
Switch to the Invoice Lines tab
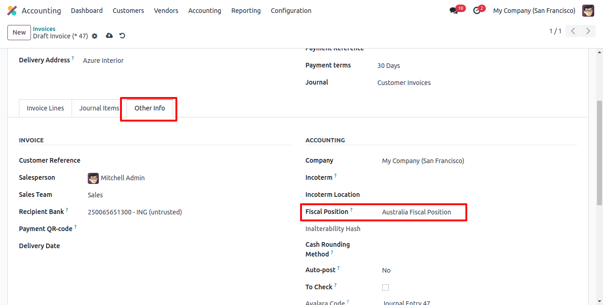[x=45, y=108]
